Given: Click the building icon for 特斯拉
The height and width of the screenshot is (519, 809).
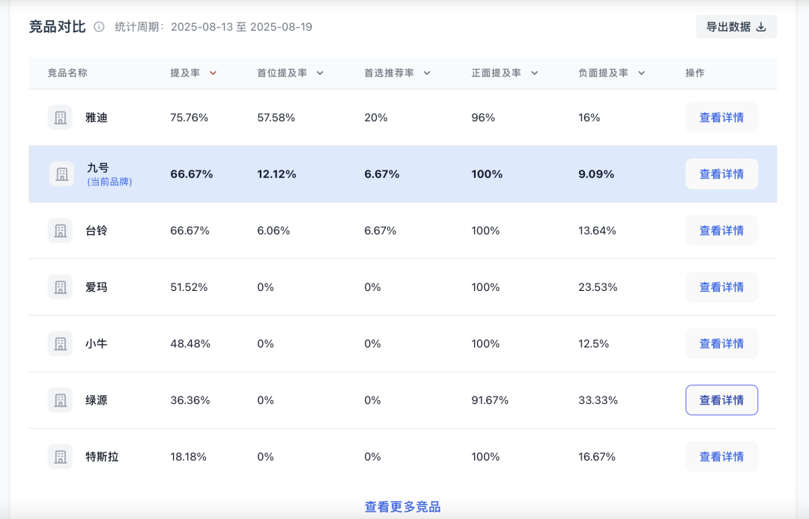Looking at the screenshot, I should click(x=61, y=457).
